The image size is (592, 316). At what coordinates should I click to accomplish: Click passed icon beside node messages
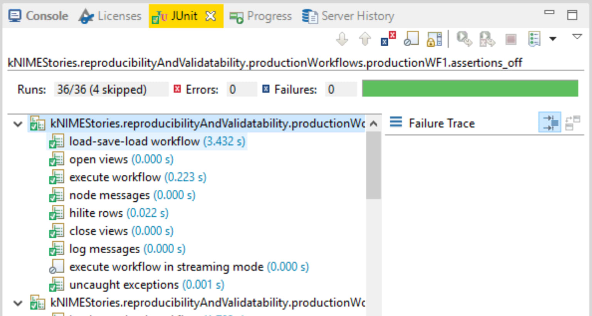coord(57,195)
